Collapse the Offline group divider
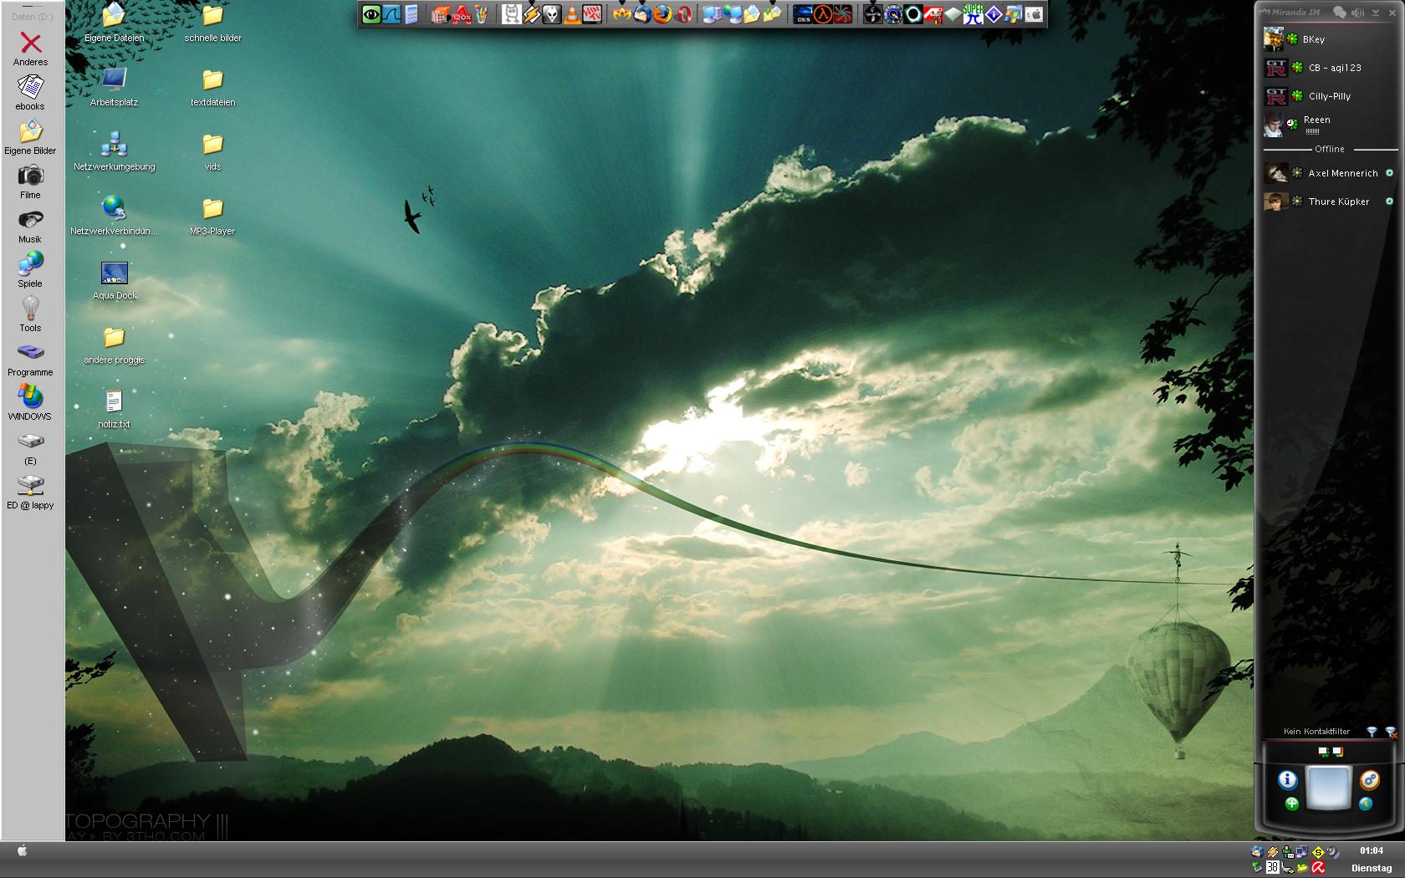The image size is (1405, 878). click(1330, 149)
